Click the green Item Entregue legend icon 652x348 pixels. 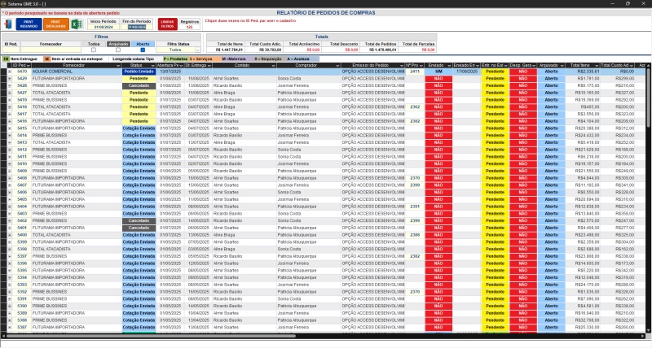pos(6,59)
